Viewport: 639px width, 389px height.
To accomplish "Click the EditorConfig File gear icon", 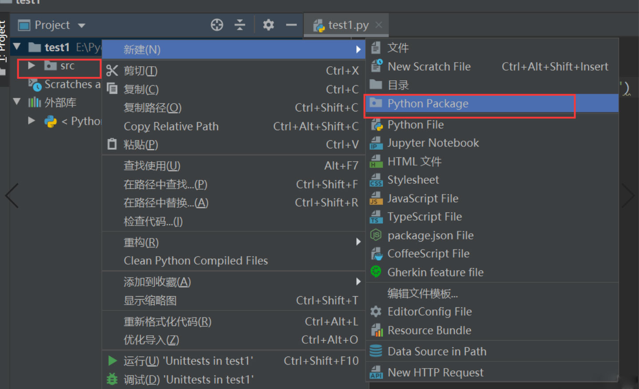I will coord(376,311).
